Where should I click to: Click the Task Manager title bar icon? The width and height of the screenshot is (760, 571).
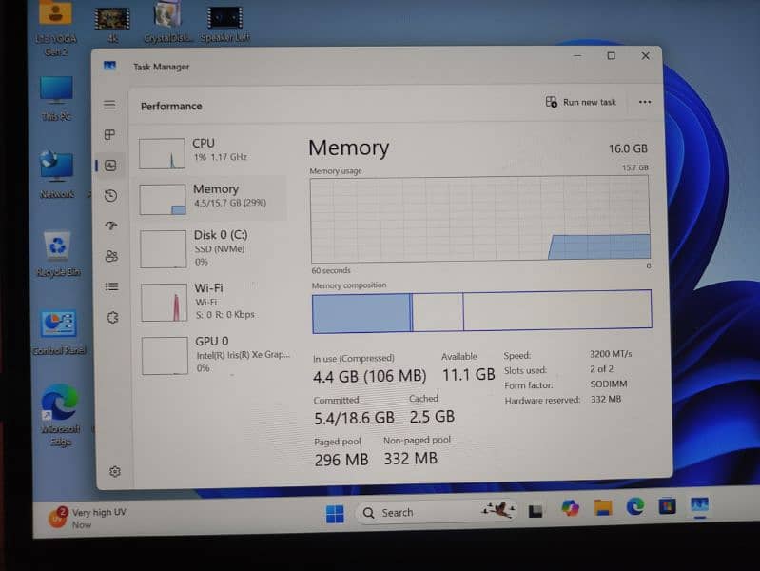(x=109, y=66)
